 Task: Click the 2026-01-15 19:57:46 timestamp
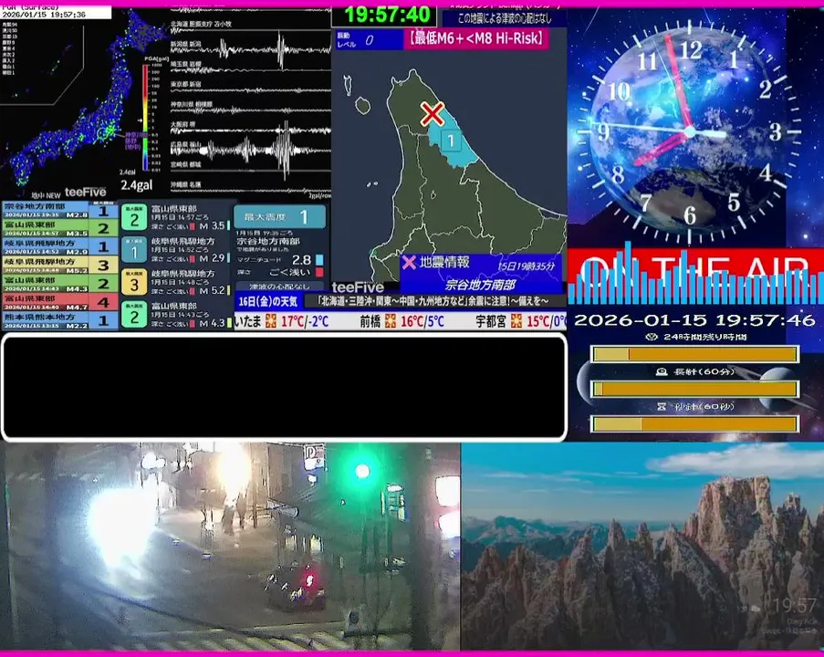coord(694,319)
